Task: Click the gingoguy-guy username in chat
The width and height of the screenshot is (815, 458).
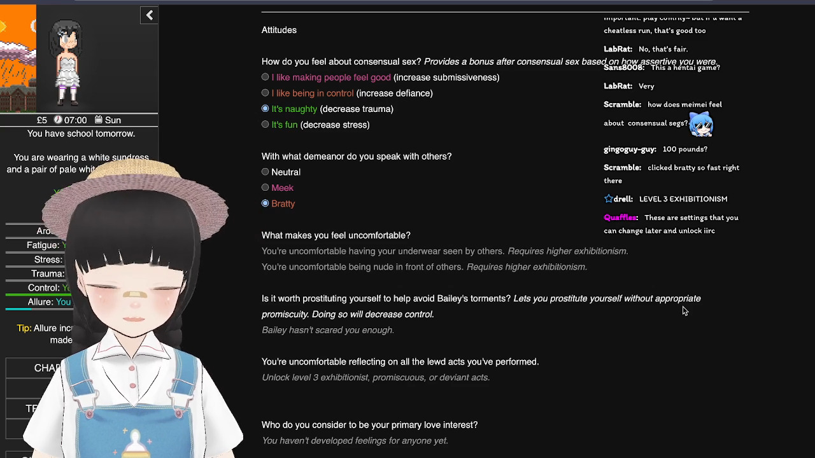Action: point(630,149)
